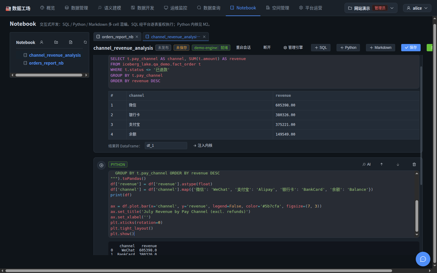The width and height of the screenshot is (437, 273).
Task: Click the 未保存 status badge
Action: click(181, 48)
